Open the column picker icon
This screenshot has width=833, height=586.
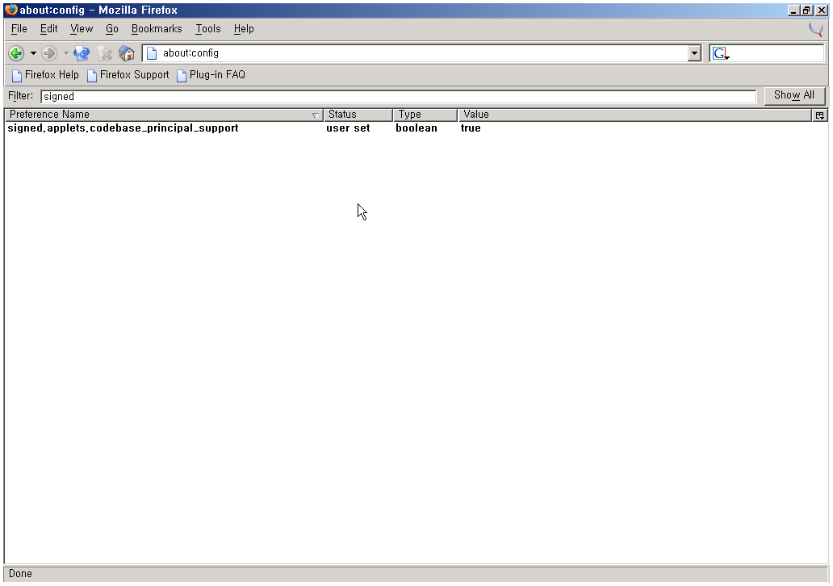pos(820,115)
